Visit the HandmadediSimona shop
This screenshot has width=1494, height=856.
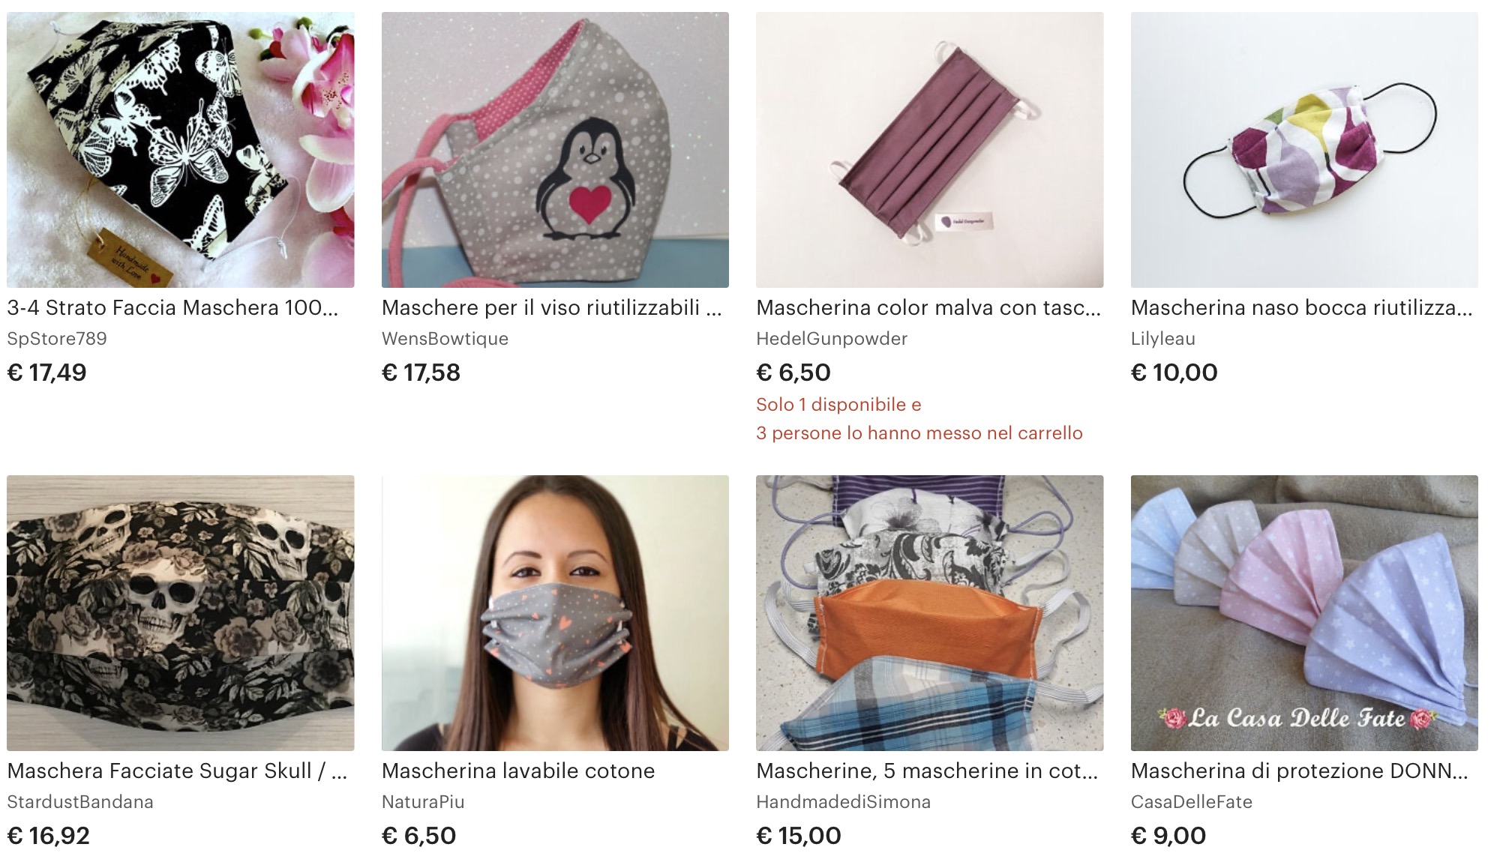(x=843, y=802)
